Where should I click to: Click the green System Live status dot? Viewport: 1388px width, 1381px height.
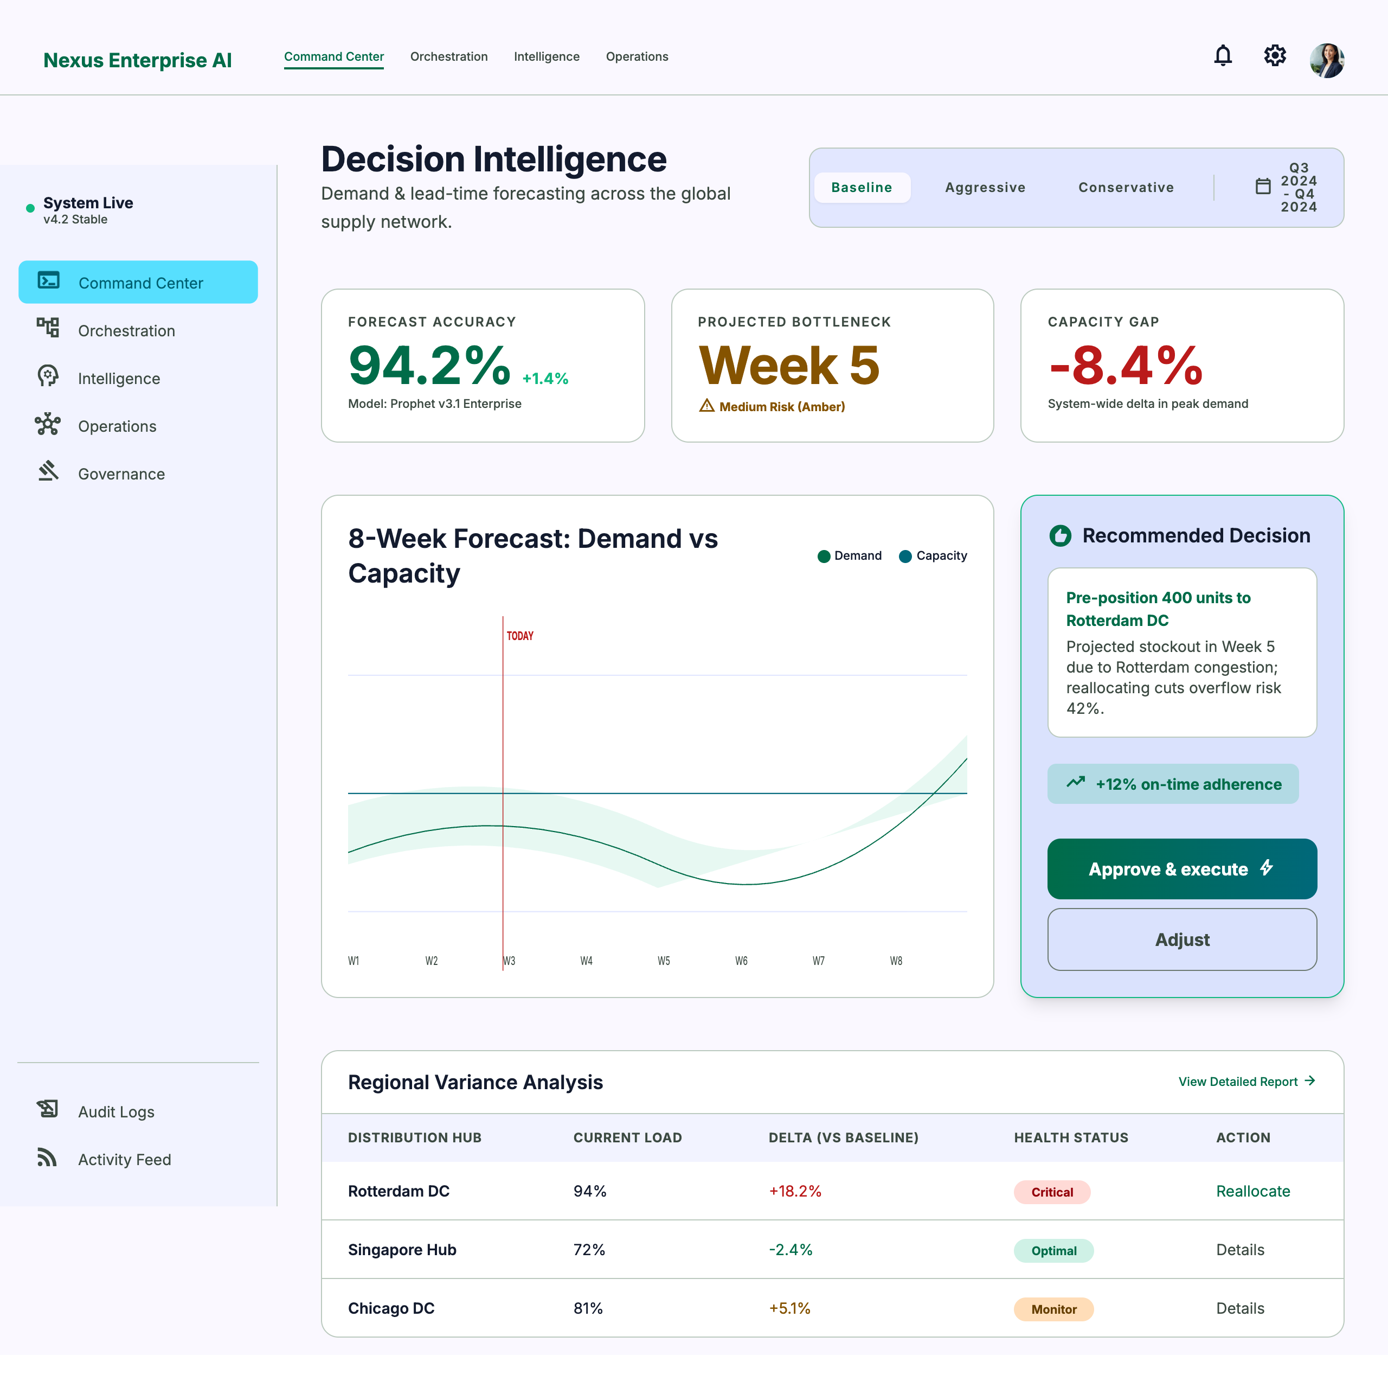point(30,208)
